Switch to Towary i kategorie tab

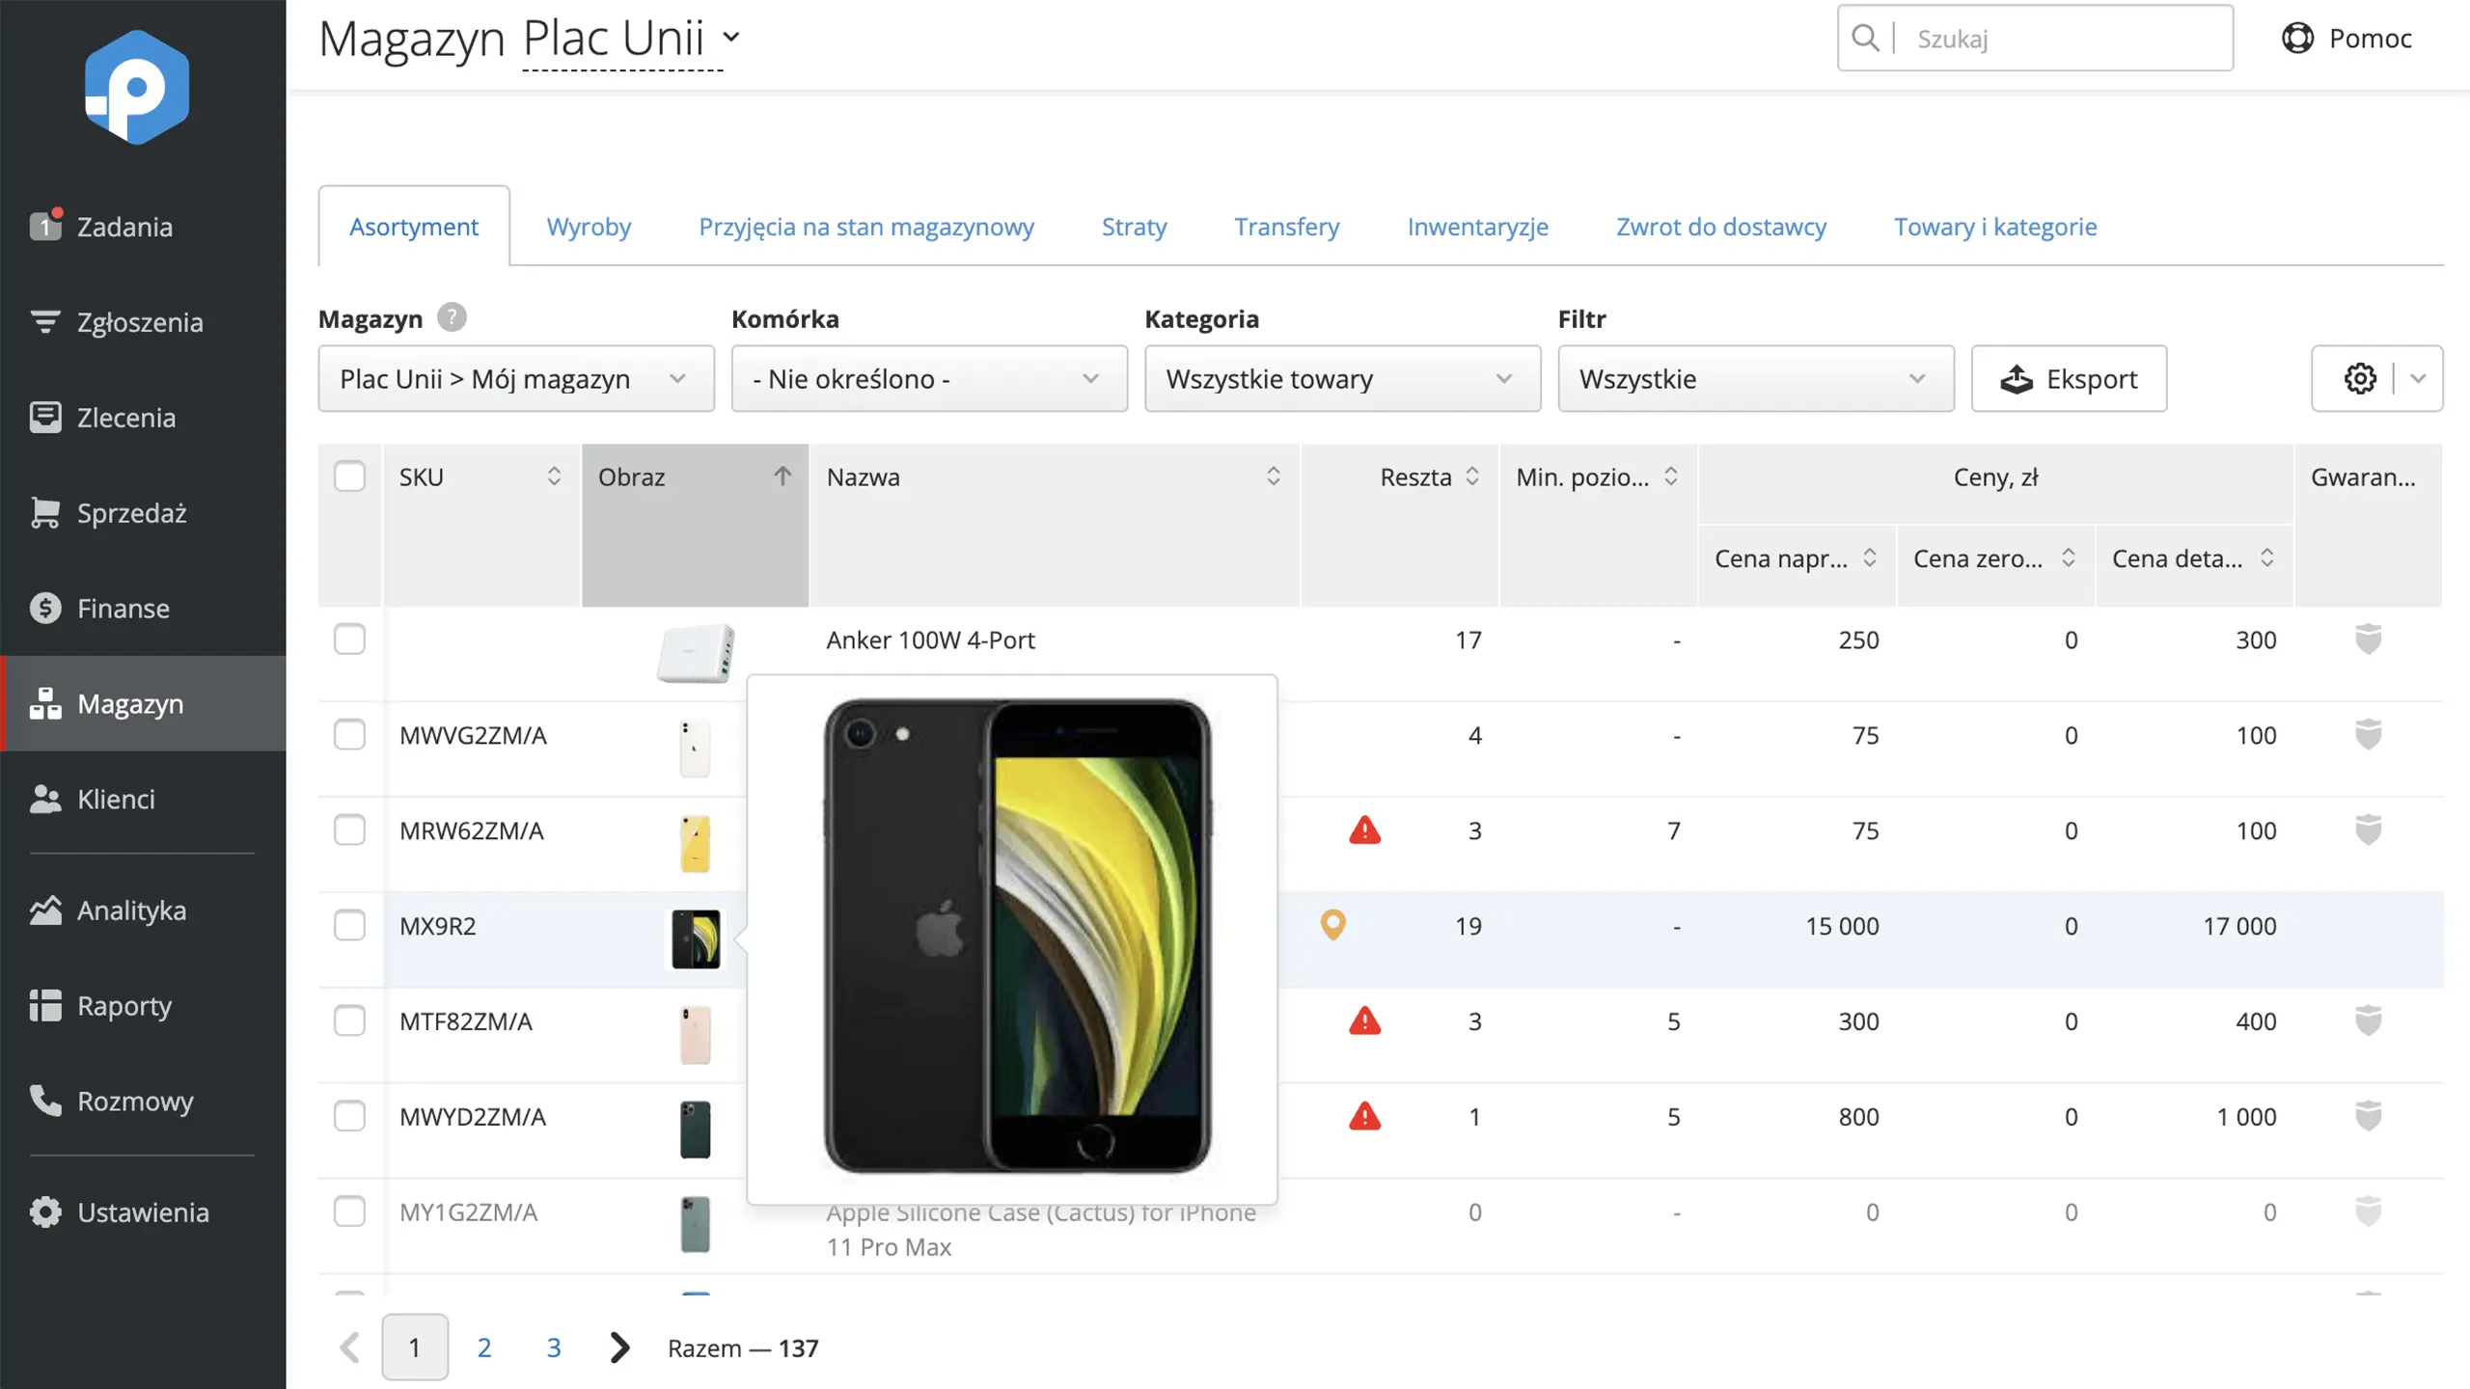point(1995,227)
